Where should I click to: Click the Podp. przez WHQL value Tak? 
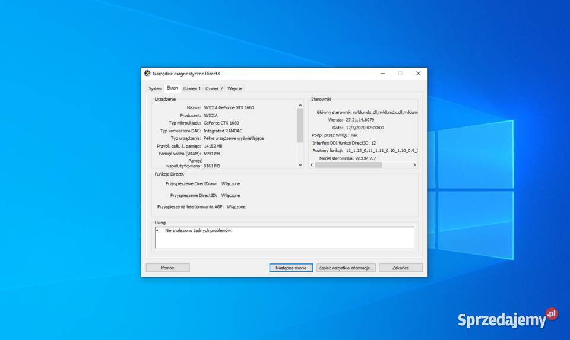click(354, 135)
